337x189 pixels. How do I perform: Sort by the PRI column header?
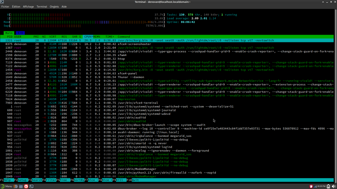[x=36, y=37]
